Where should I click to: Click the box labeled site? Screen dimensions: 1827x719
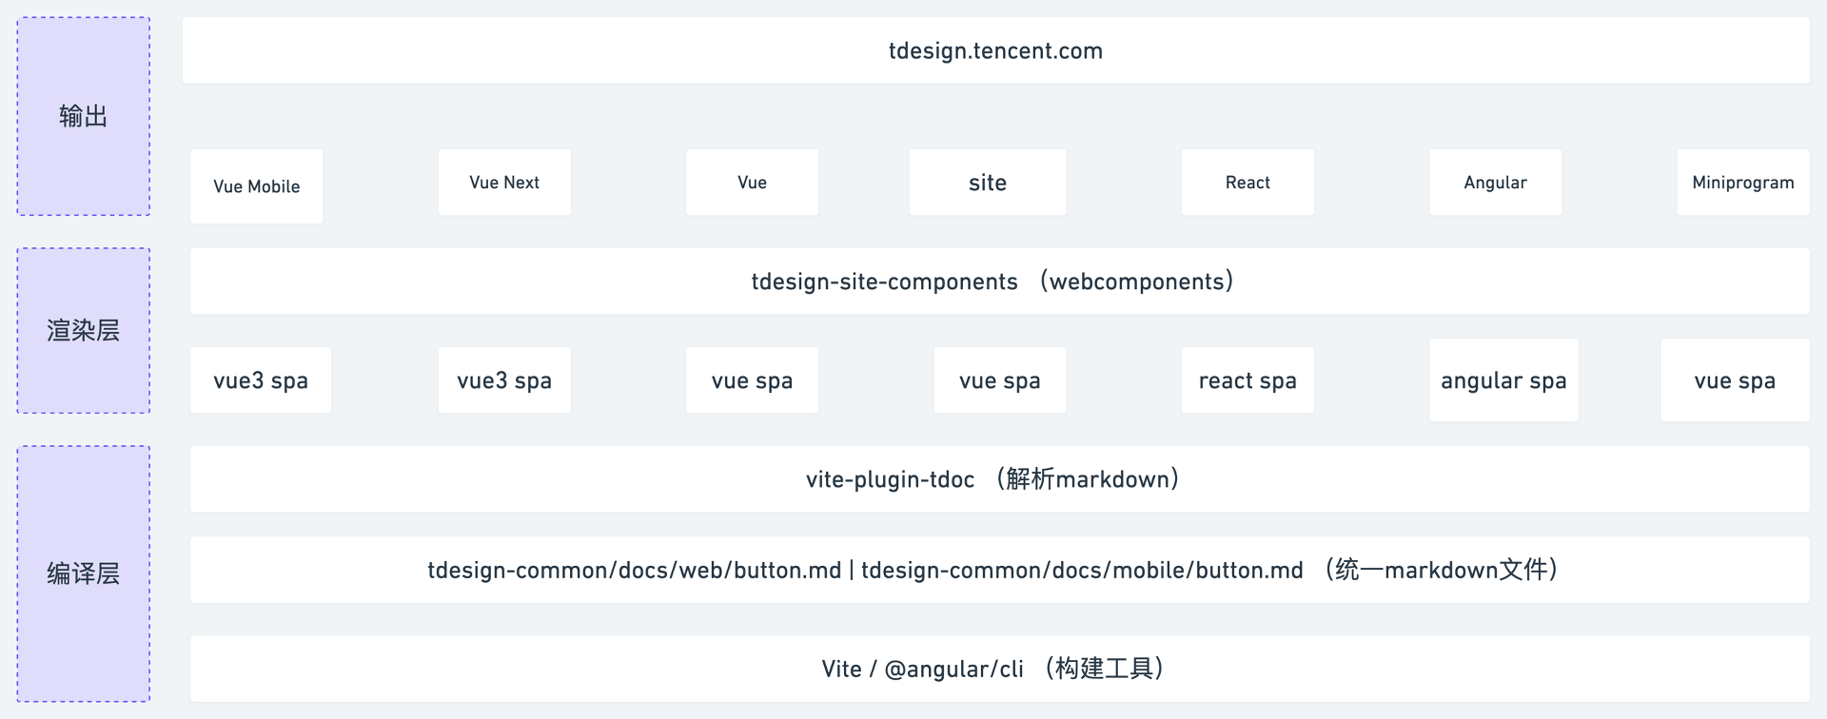[x=988, y=183]
